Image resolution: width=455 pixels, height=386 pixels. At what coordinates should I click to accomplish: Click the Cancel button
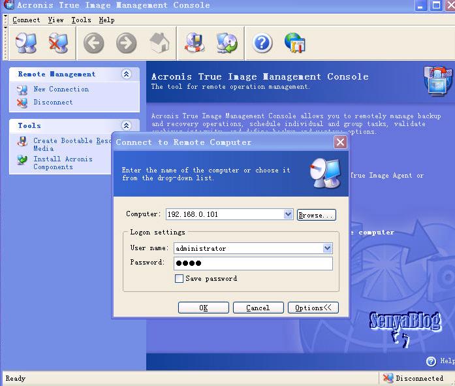[x=259, y=308]
